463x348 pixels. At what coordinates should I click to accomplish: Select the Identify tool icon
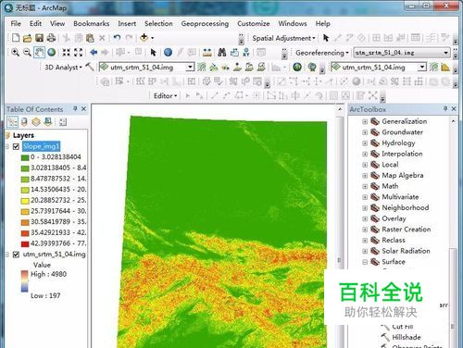(x=168, y=52)
